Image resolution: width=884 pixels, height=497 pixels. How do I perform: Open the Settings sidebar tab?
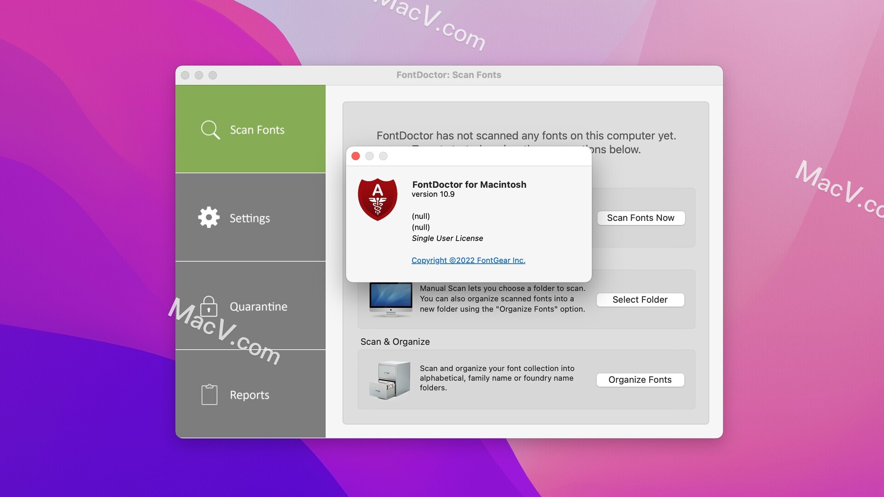coord(250,217)
